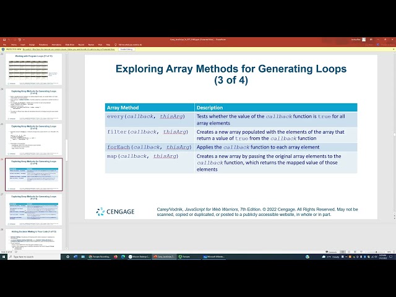Click the Type here to search box
This screenshot has width=396, height=297.
tap(34, 257)
